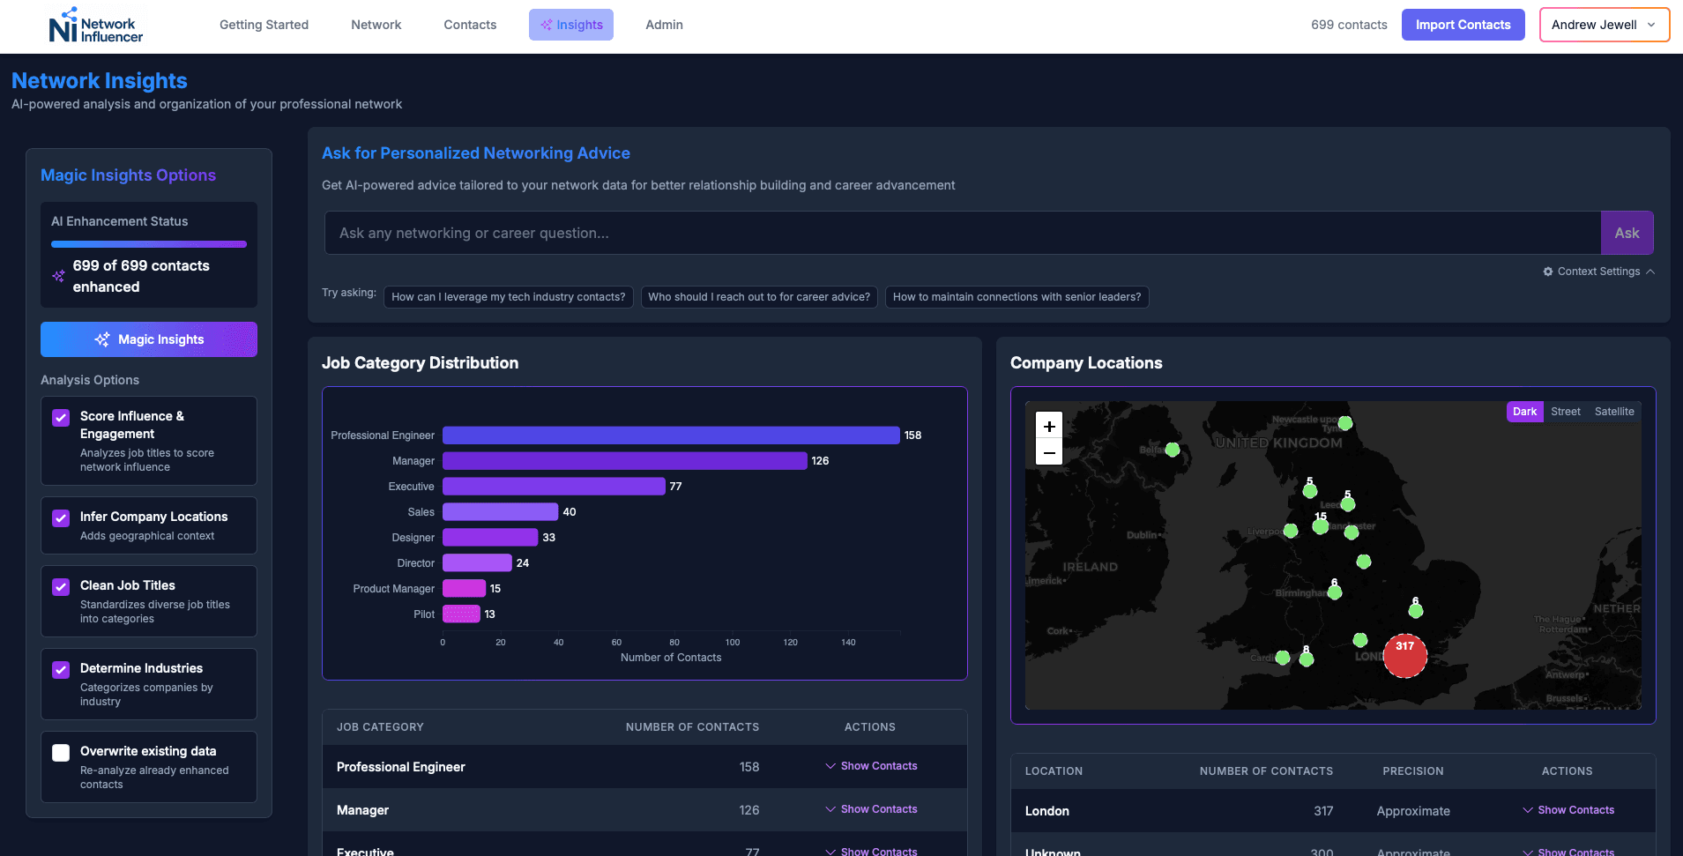
Task: Click the red 317 London map cluster
Action: (1404, 656)
